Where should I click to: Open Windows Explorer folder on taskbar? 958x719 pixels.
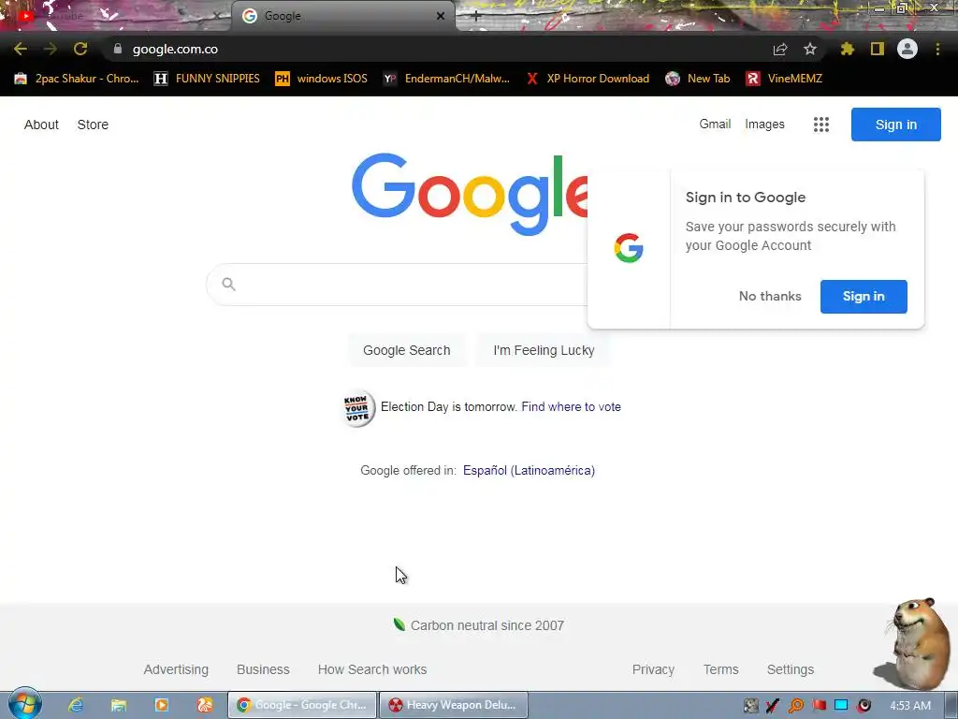tap(119, 705)
